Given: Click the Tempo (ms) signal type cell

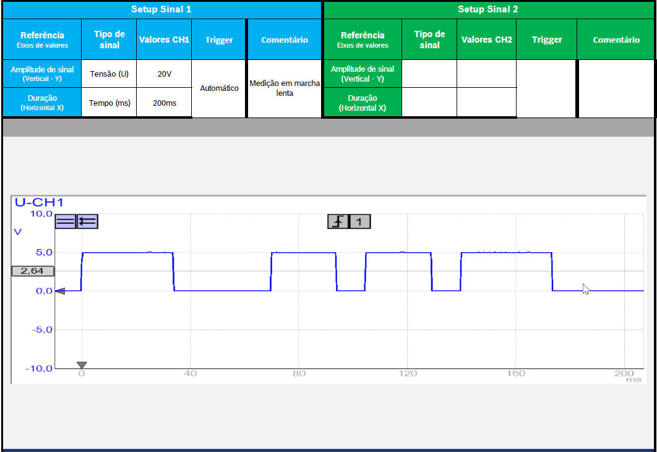Looking at the screenshot, I should click(x=109, y=103).
